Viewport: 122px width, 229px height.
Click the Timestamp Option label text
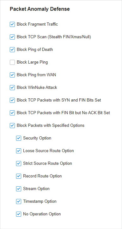click(x=40, y=201)
